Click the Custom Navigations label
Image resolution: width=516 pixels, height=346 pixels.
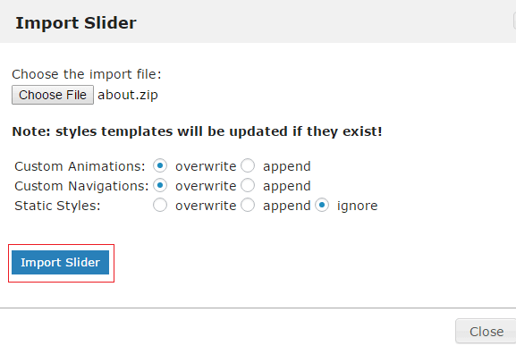click(x=81, y=186)
